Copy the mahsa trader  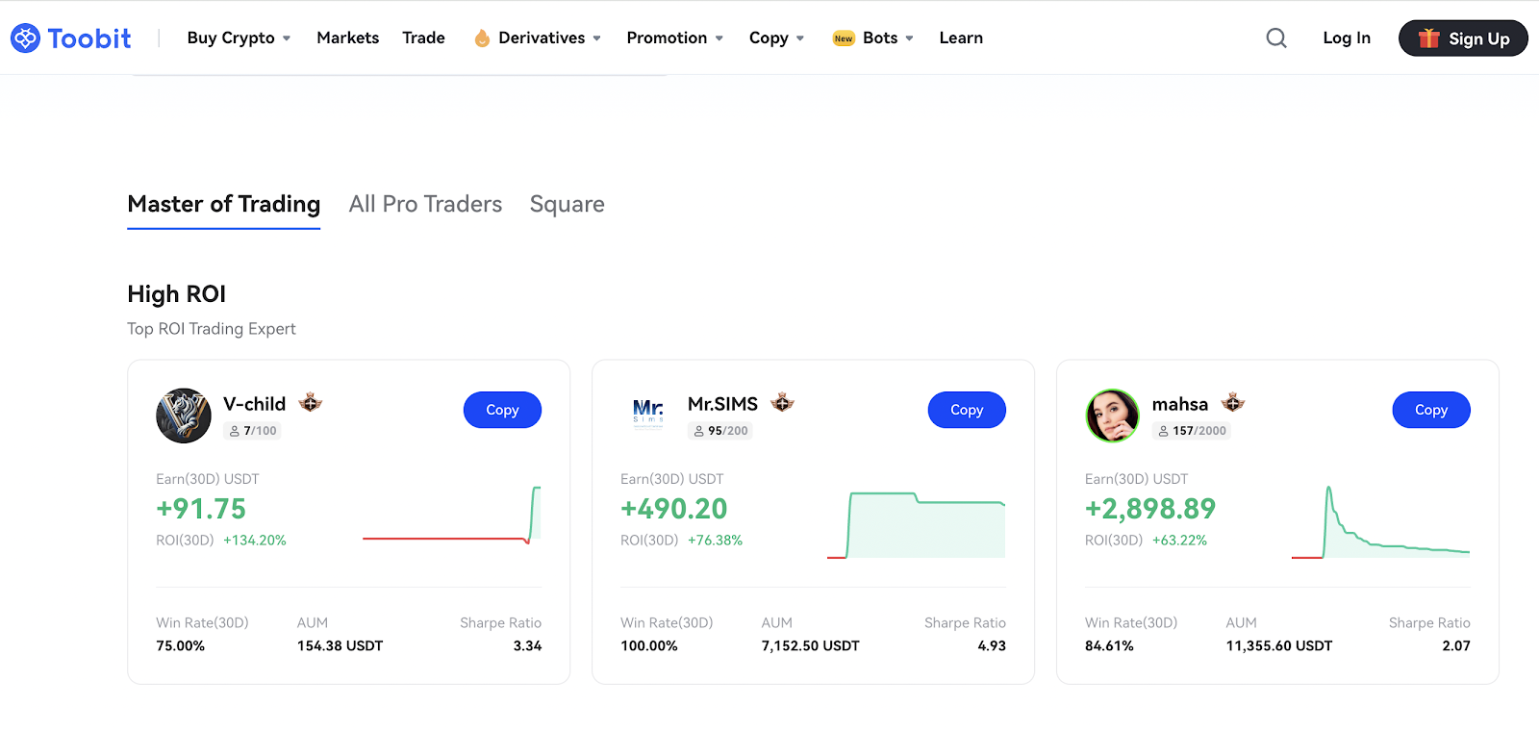[1431, 410]
